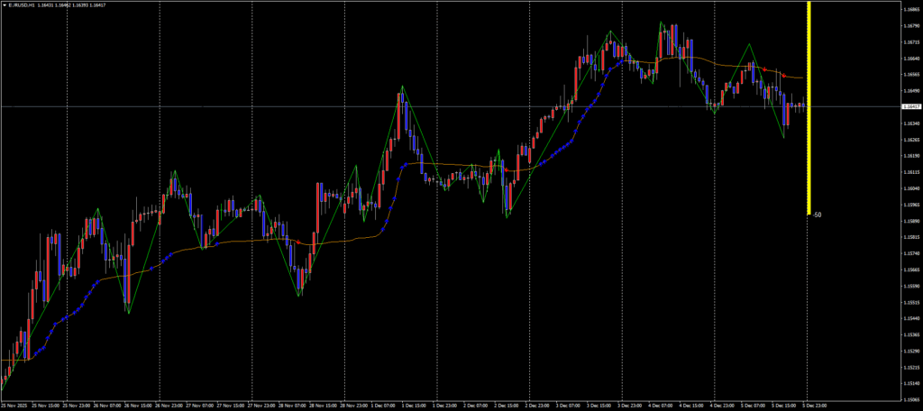
Task: Click the zigzag low point on 26 Nov
Action: [128, 313]
